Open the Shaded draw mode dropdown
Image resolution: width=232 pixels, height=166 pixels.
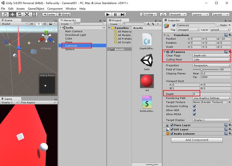pyautogui.click(x=14, y=24)
